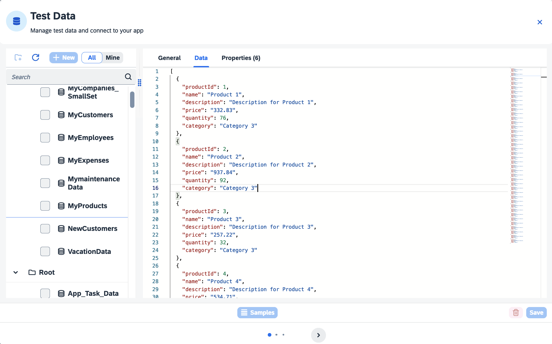Screen dimensions: 552x344
Task: Click the "257.22" price value
Action: tap(223, 235)
